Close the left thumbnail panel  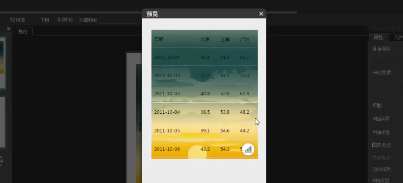click(9, 29)
